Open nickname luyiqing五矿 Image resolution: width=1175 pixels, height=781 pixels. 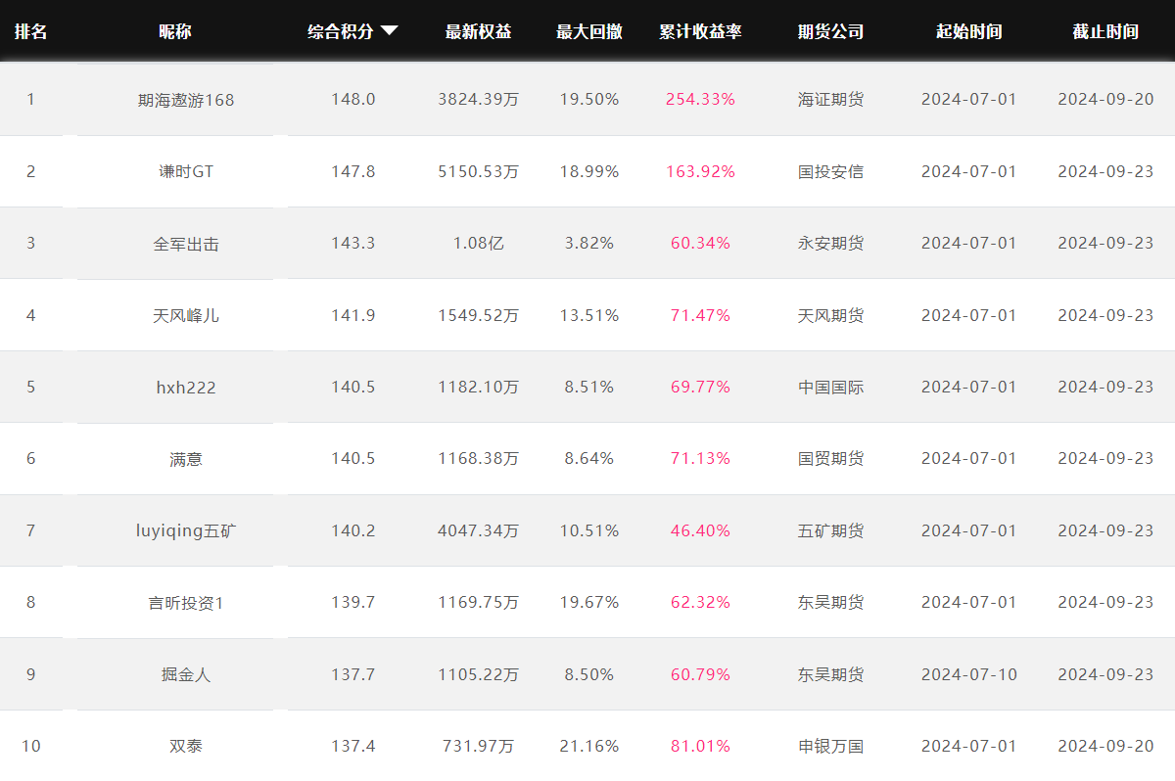click(186, 530)
